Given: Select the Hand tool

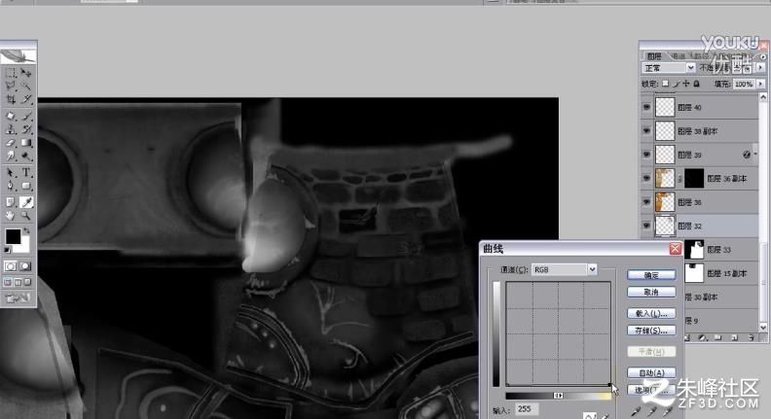Looking at the screenshot, I should [x=11, y=215].
